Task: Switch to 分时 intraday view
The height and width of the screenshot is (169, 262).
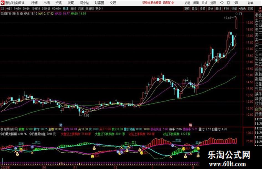Action: click(9, 9)
